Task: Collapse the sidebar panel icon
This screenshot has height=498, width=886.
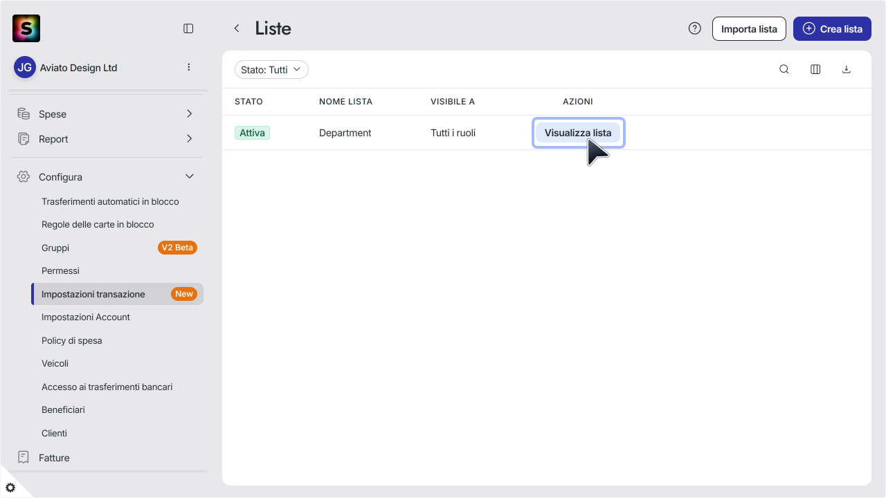Action: [188, 28]
